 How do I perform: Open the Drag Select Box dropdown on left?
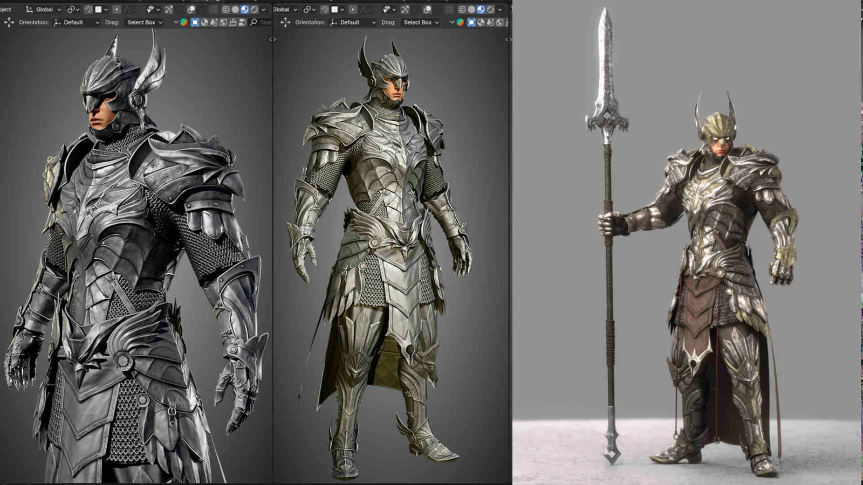coord(145,22)
